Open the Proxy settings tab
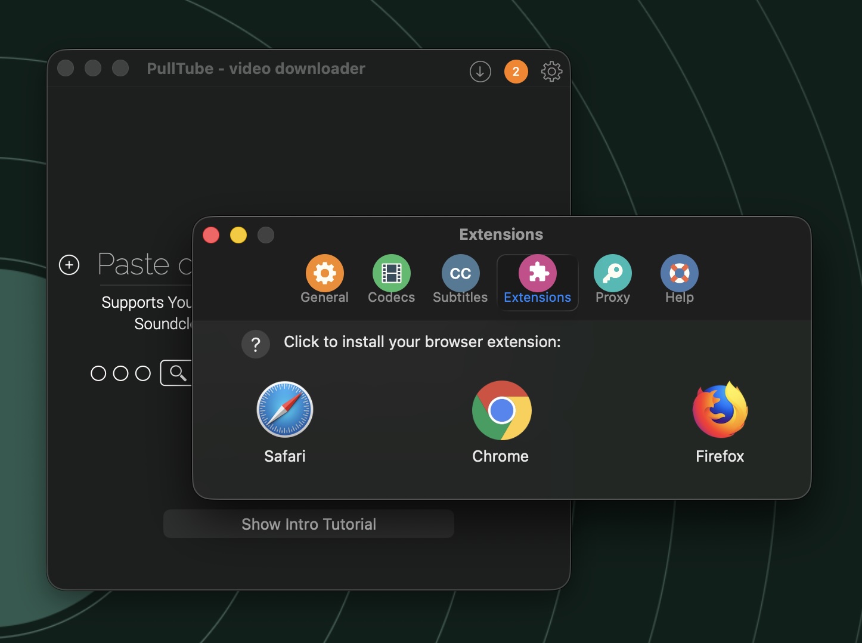862x643 pixels. 613,280
